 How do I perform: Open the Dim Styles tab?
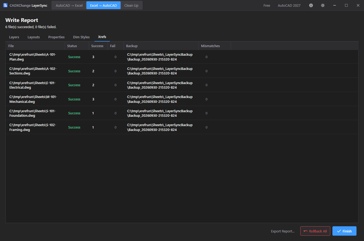(81, 37)
